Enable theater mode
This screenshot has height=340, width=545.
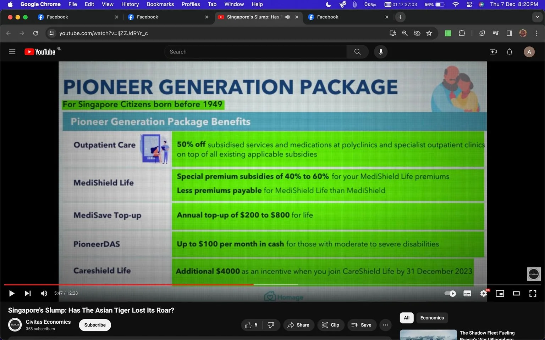pyautogui.click(x=516, y=293)
